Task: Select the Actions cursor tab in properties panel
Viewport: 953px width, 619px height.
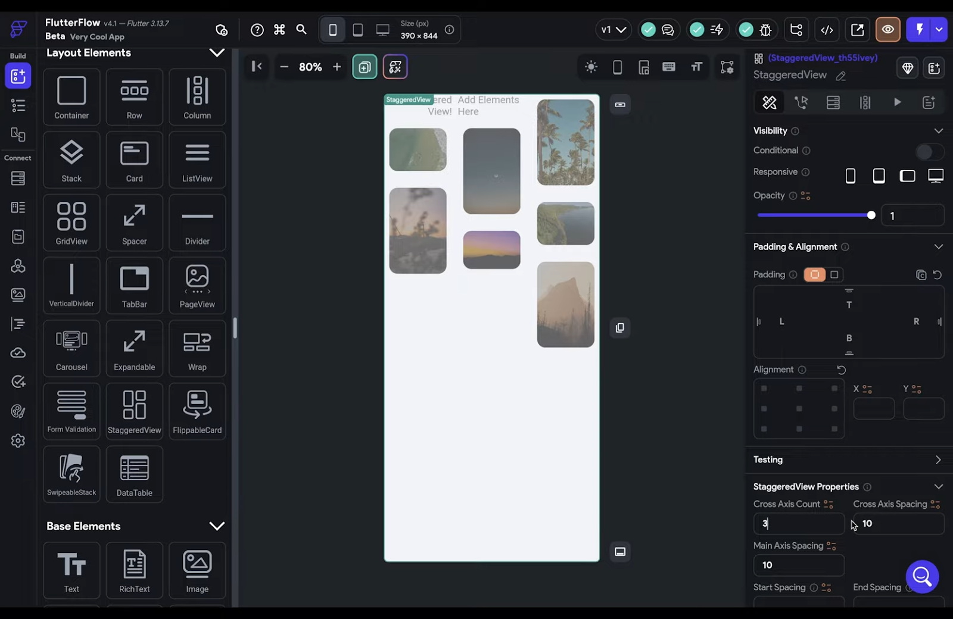Action: (x=802, y=102)
